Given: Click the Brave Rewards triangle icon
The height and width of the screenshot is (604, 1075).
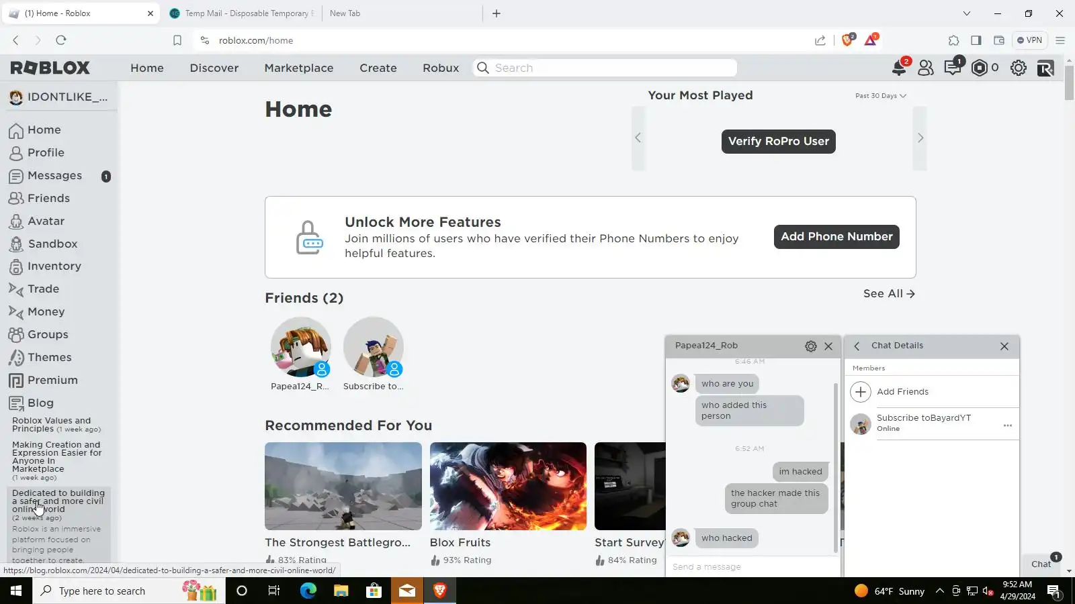Looking at the screenshot, I should 871,40.
